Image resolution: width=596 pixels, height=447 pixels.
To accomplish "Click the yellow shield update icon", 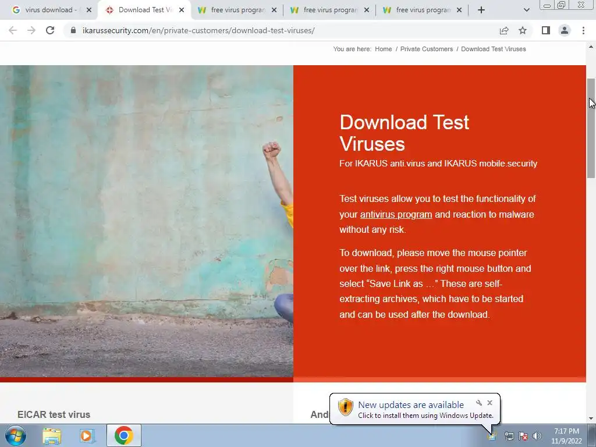I will pos(346,407).
